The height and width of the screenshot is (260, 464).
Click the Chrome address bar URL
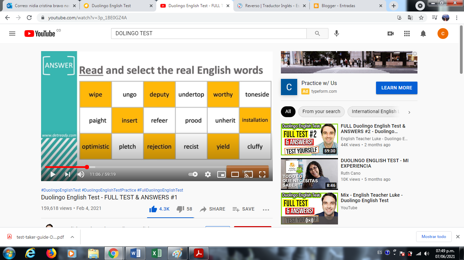(x=88, y=18)
